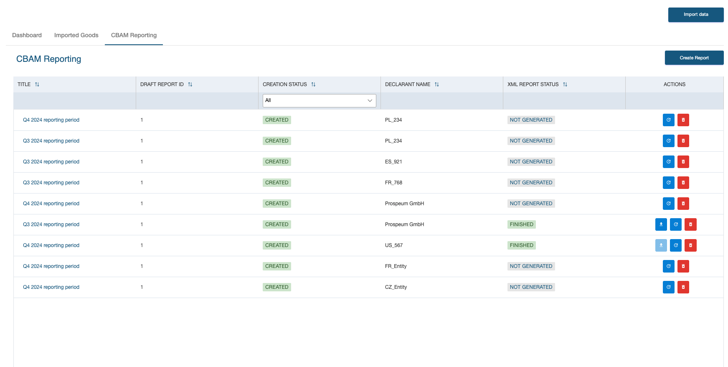Delete the CZ_Entity report
The image size is (728, 367).
tap(683, 287)
